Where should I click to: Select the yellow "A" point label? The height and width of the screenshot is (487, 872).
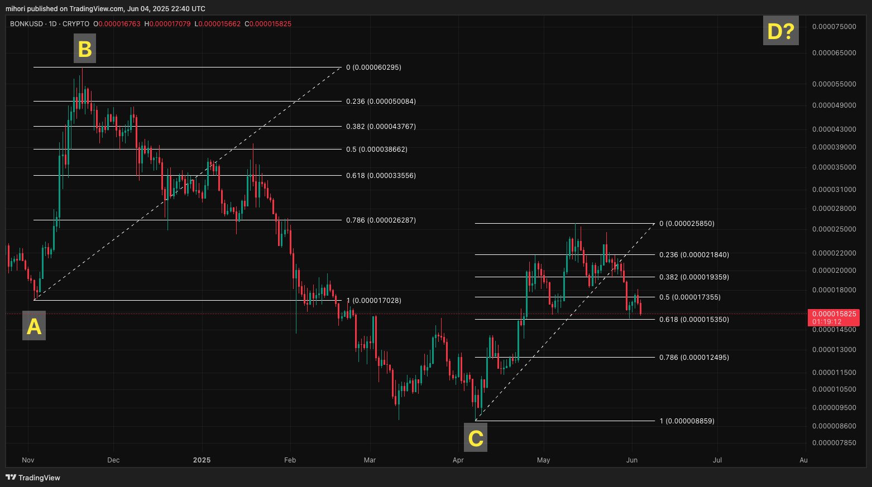[34, 326]
